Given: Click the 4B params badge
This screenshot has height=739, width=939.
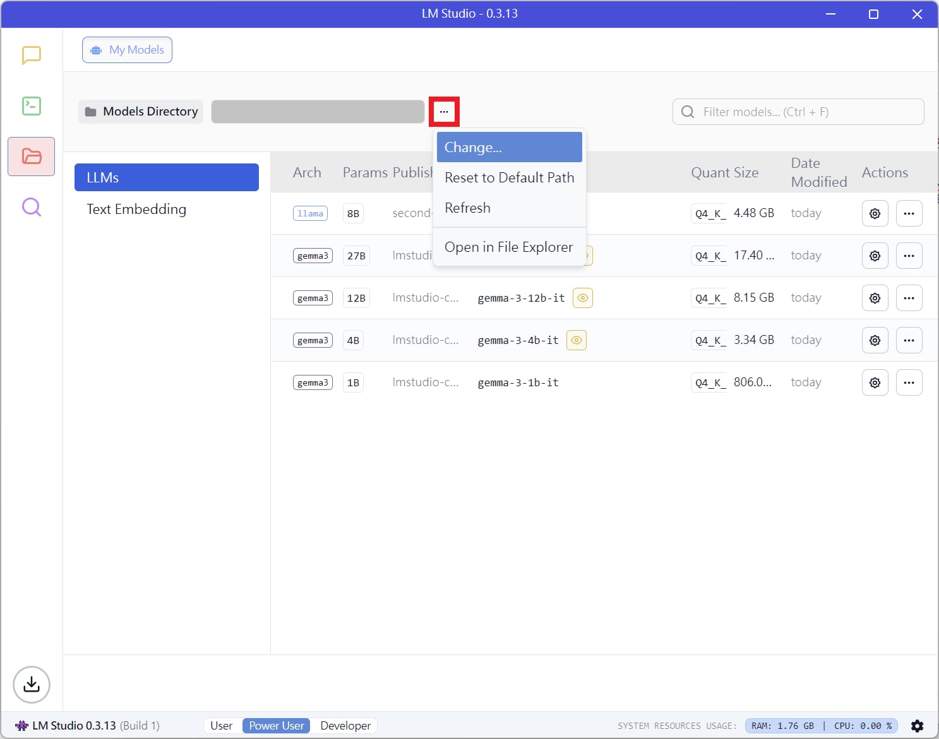Looking at the screenshot, I should pos(353,340).
